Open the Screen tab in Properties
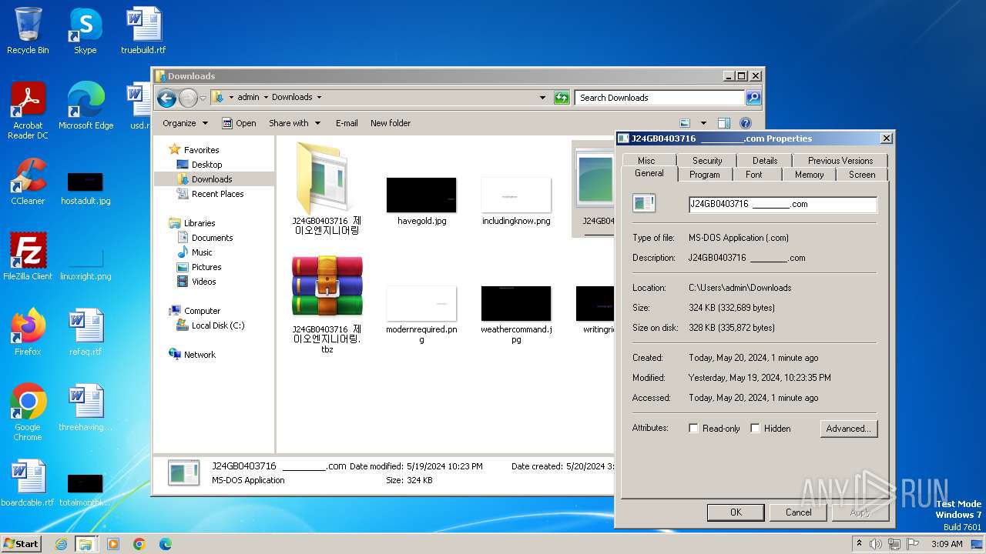Viewport: 986px width, 554px height. coord(862,175)
